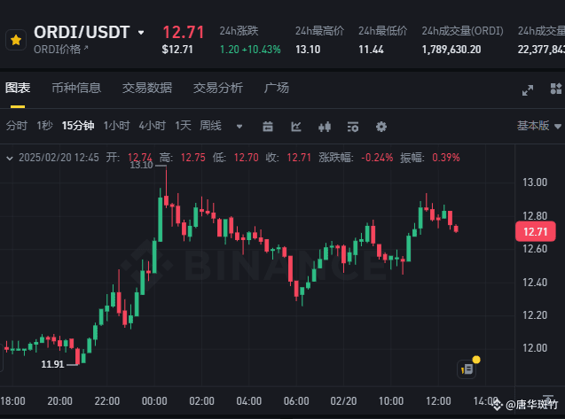Open the ORDI价格 link
This screenshot has width=565, height=419.
click(61, 50)
